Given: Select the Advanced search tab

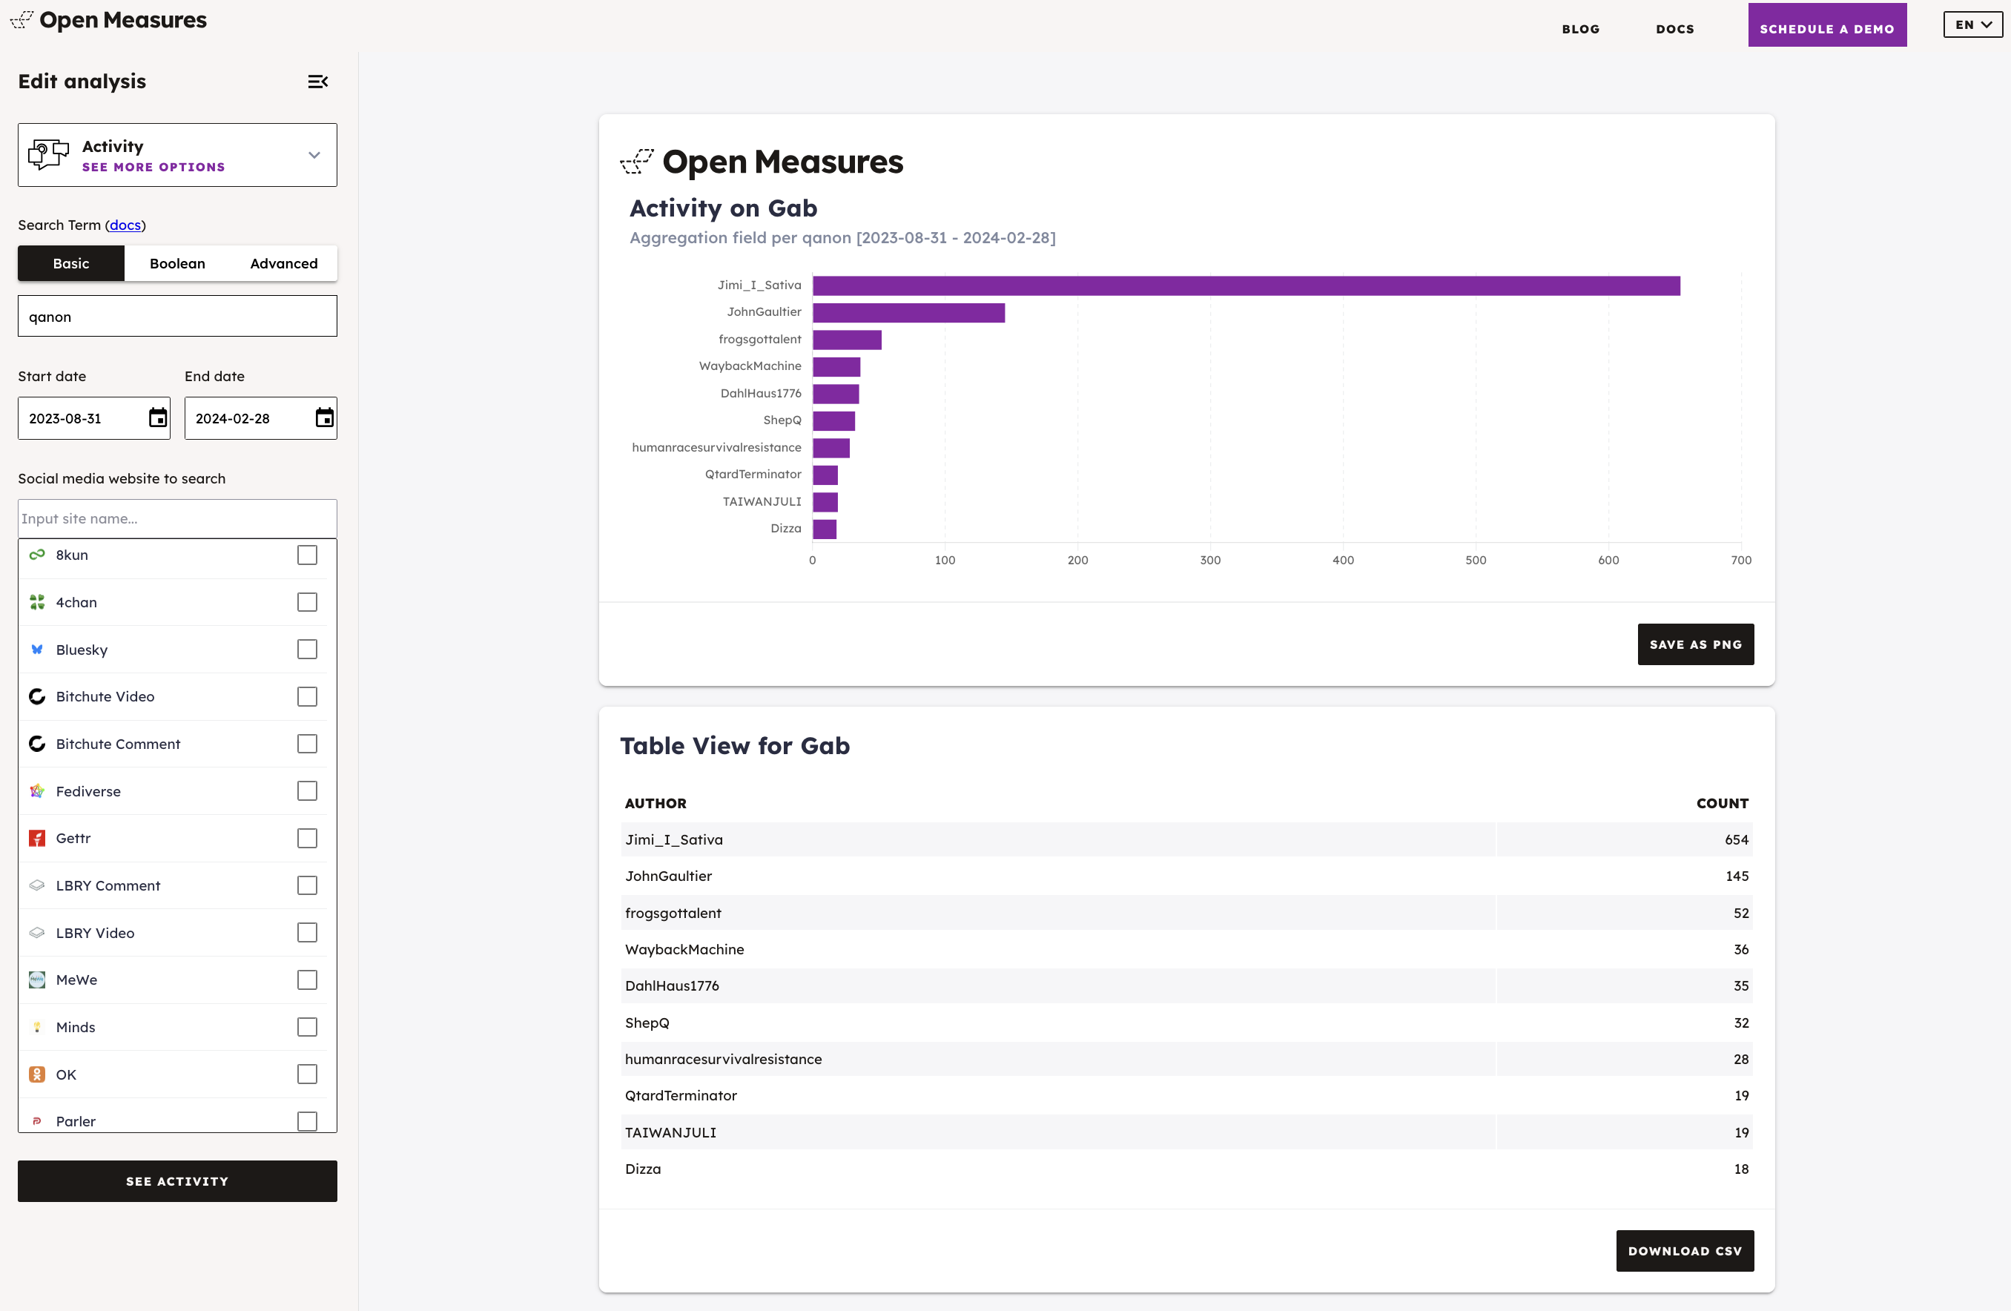Looking at the screenshot, I should (x=284, y=263).
